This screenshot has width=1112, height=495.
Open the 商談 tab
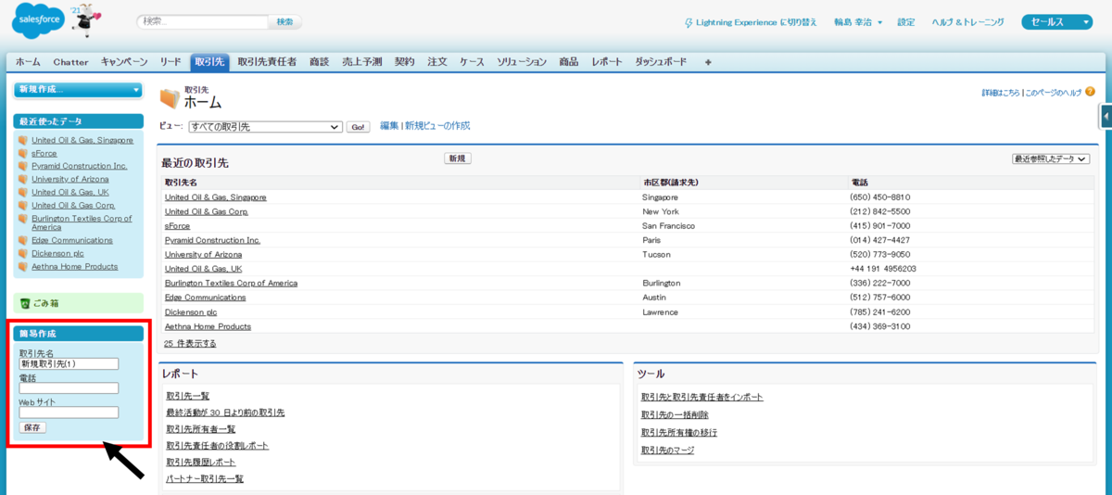pos(319,62)
